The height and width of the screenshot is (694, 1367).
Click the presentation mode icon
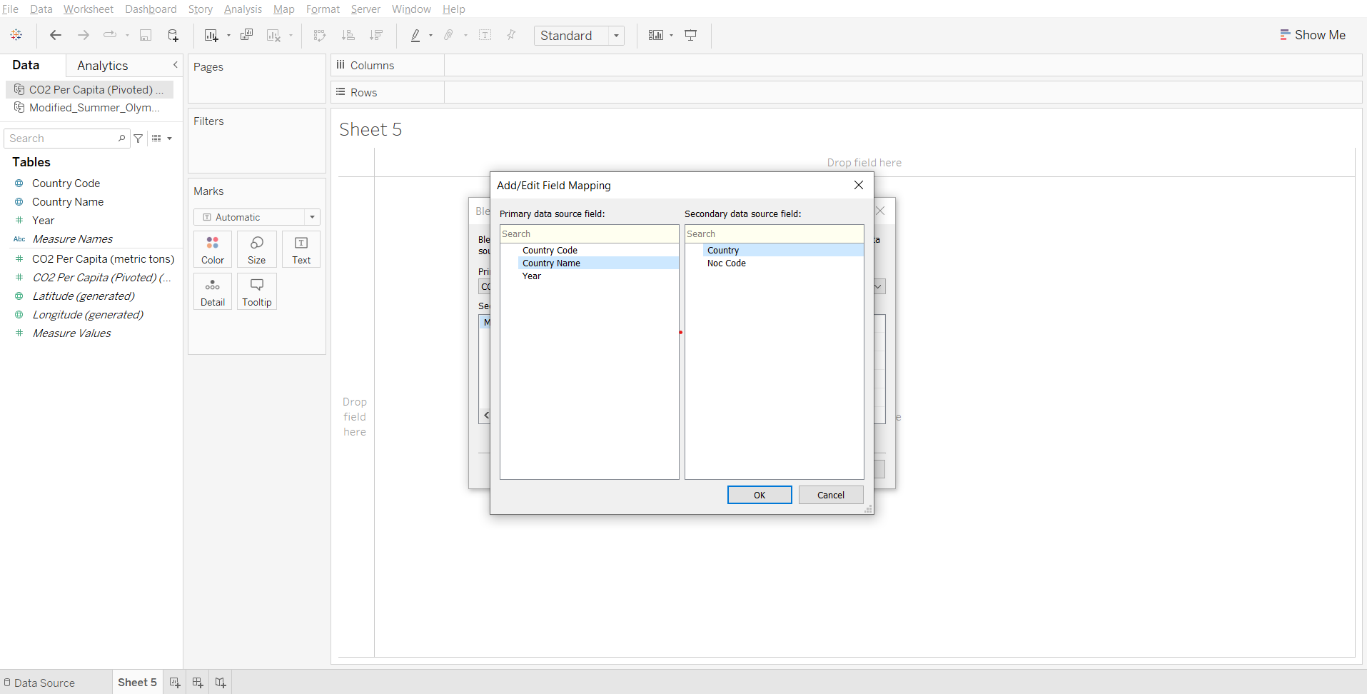pyautogui.click(x=690, y=35)
